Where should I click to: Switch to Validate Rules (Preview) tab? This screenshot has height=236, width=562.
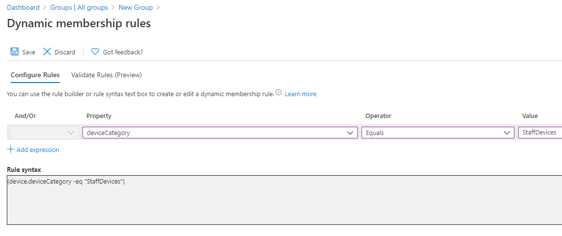106,75
